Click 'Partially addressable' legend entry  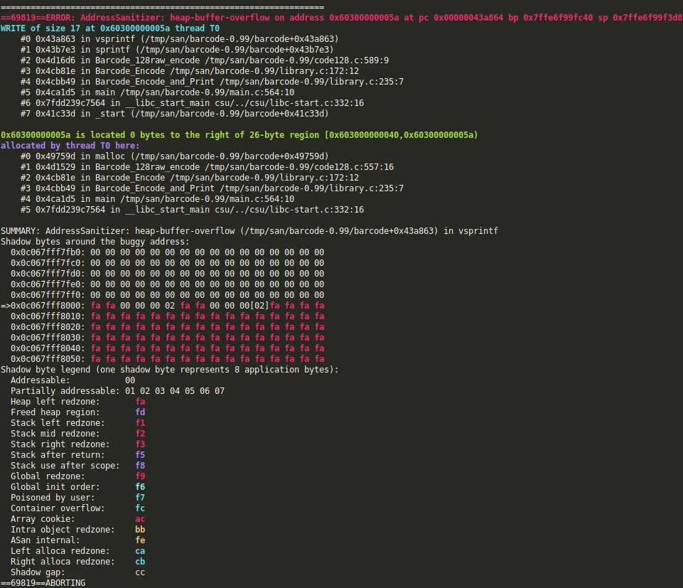click(x=117, y=391)
